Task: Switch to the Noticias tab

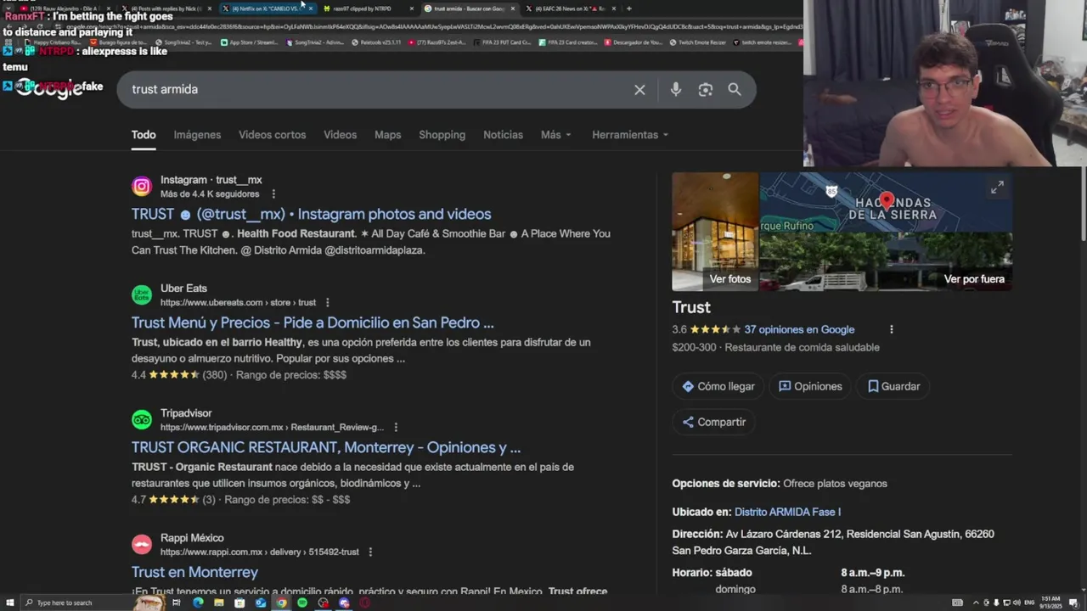Action: click(x=503, y=135)
